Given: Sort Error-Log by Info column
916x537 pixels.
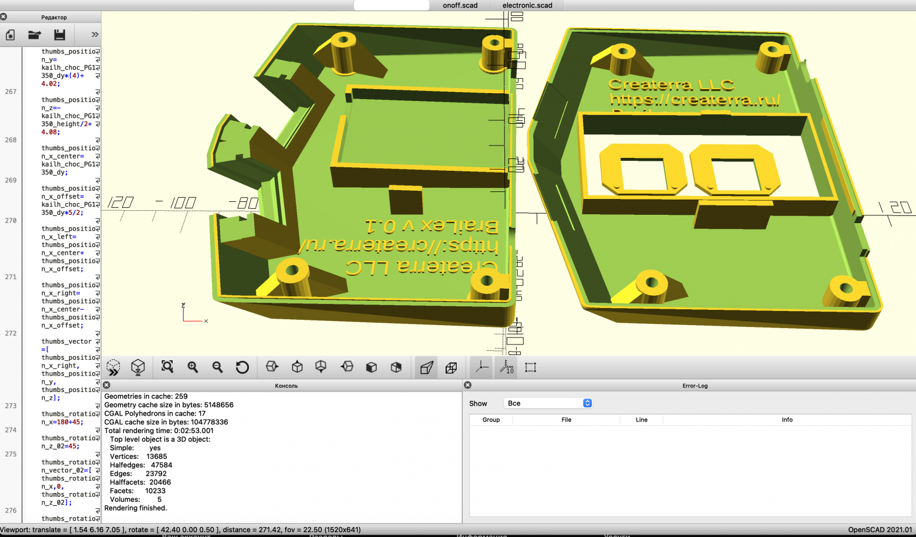Looking at the screenshot, I should tap(787, 420).
